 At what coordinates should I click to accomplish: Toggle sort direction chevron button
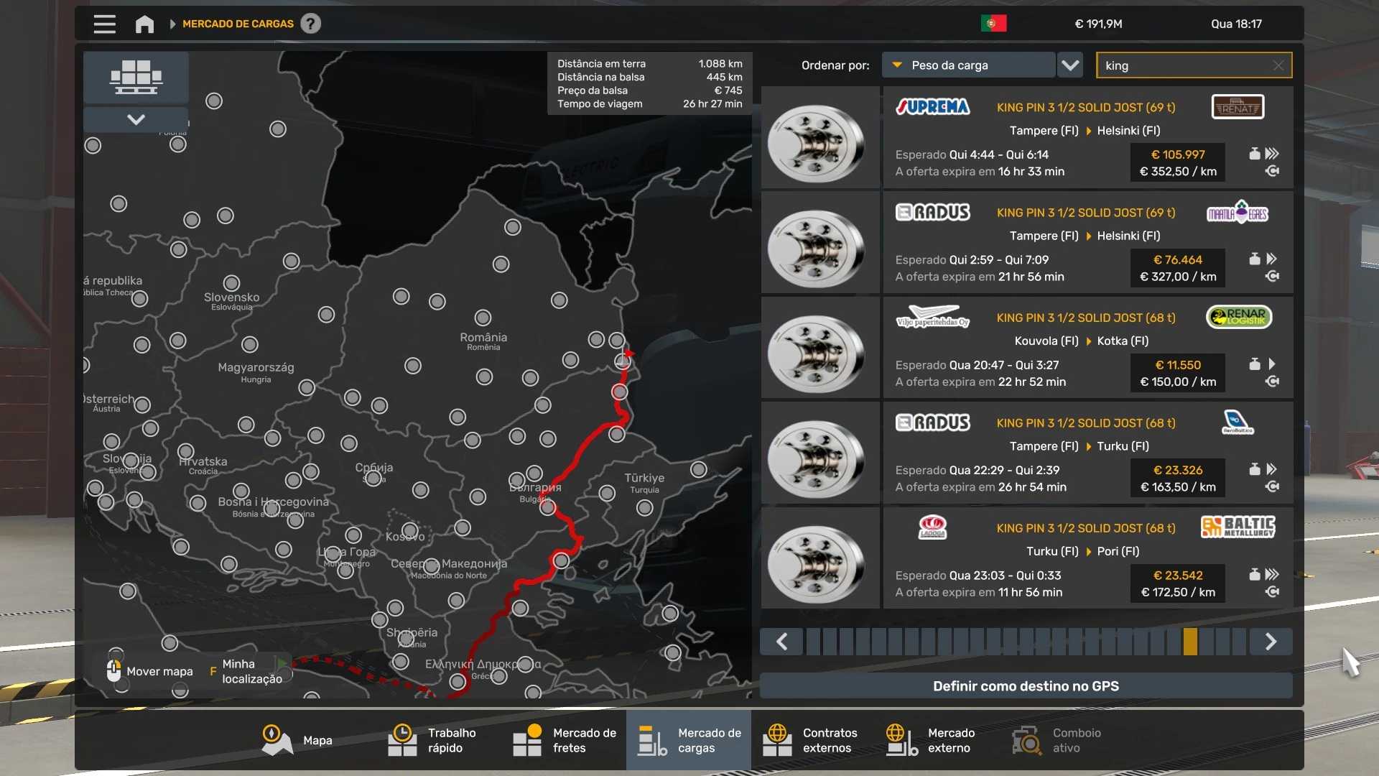pos(1070,65)
